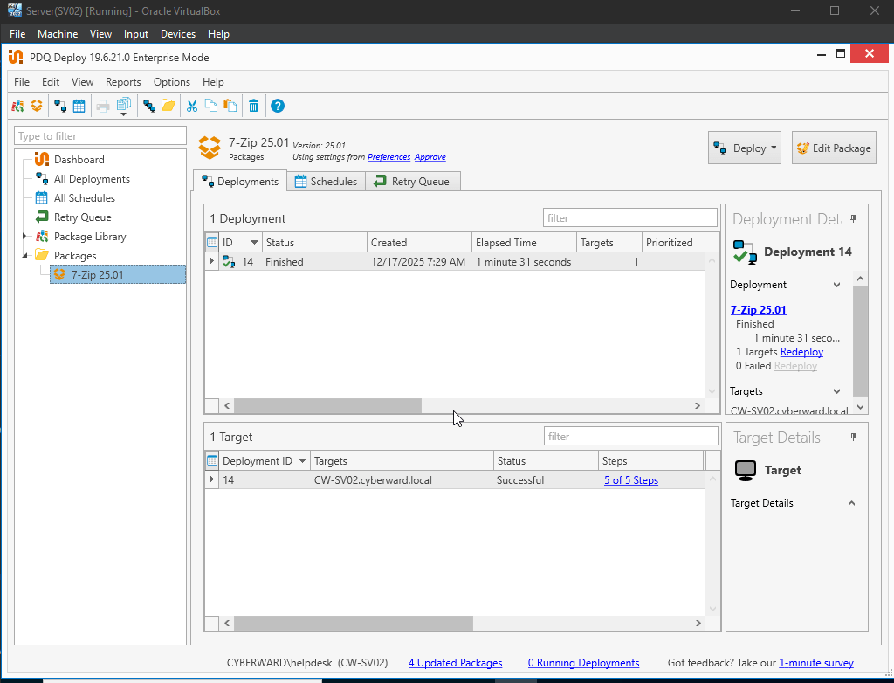Collapse the Deployment section chevron
This screenshot has height=683, width=894.
point(836,285)
